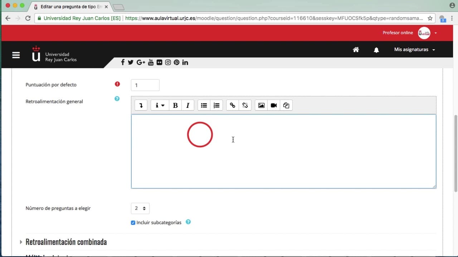Toggle bold formatting in editor
Screen dimensions: 458x257
(x=175, y=105)
